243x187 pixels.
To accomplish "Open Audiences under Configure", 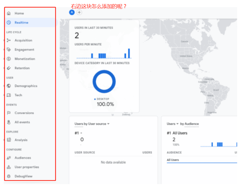I will pos(23,158).
